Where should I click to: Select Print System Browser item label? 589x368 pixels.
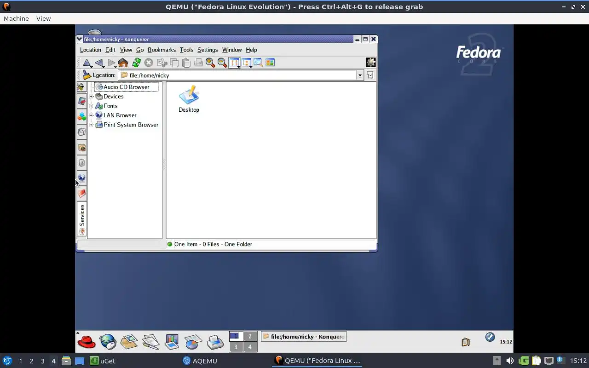tap(131, 125)
